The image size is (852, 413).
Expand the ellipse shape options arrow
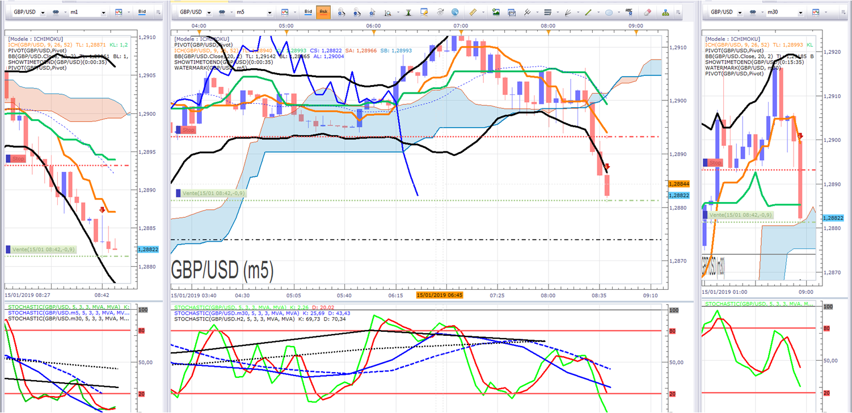619,12
